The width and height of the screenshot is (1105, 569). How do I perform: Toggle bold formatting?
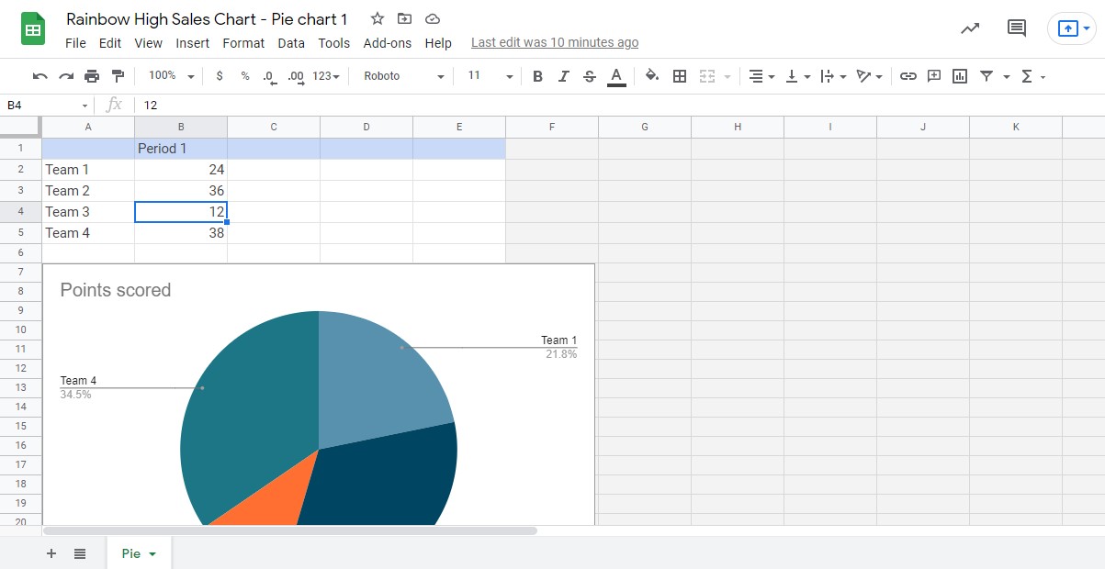pyautogui.click(x=537, y=75)
